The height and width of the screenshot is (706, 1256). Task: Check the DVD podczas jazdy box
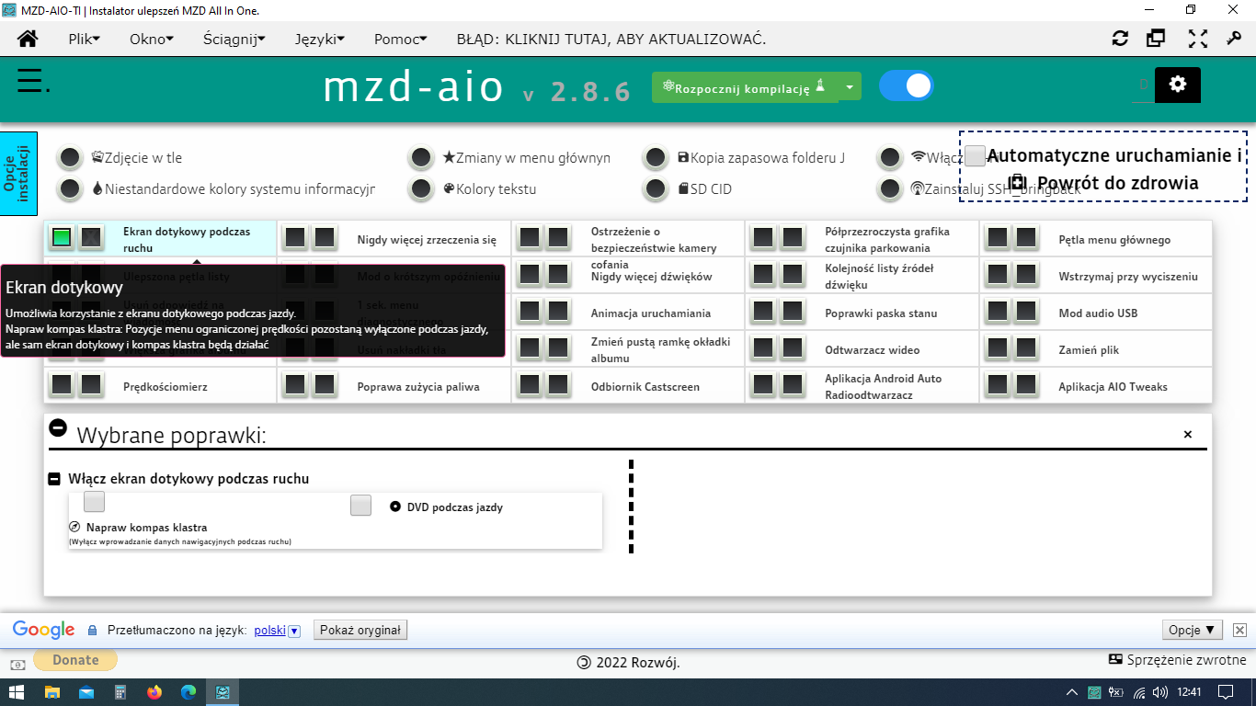tap(361, 506)
